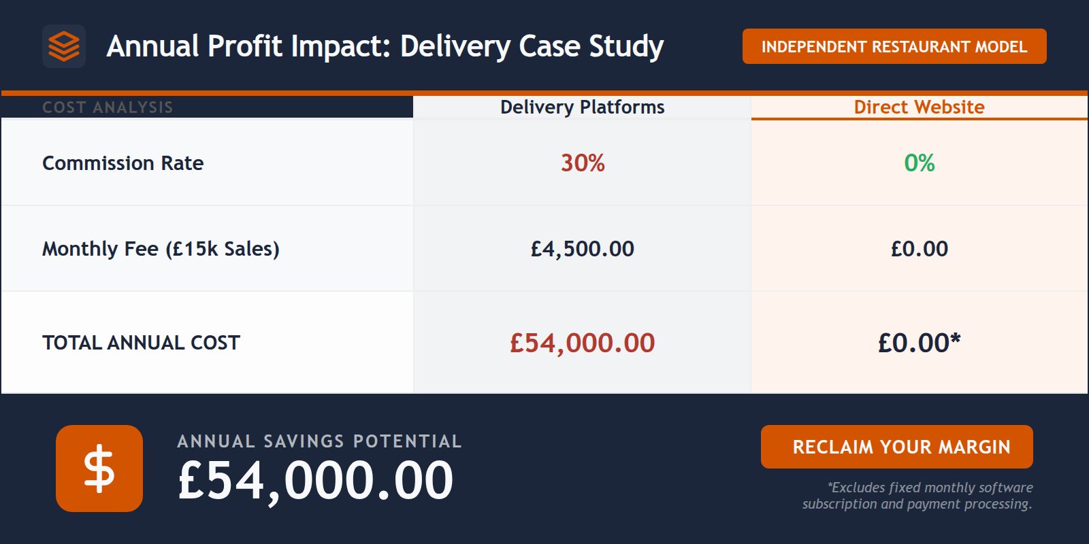Select the payment processing footnote text
Viewport: 1089px width, 544px height.
[917, 496]
